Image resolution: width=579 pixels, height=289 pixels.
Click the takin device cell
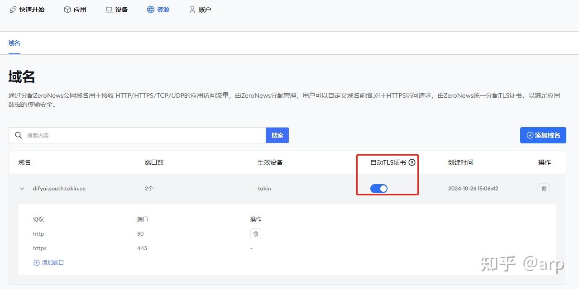(264, 189)
